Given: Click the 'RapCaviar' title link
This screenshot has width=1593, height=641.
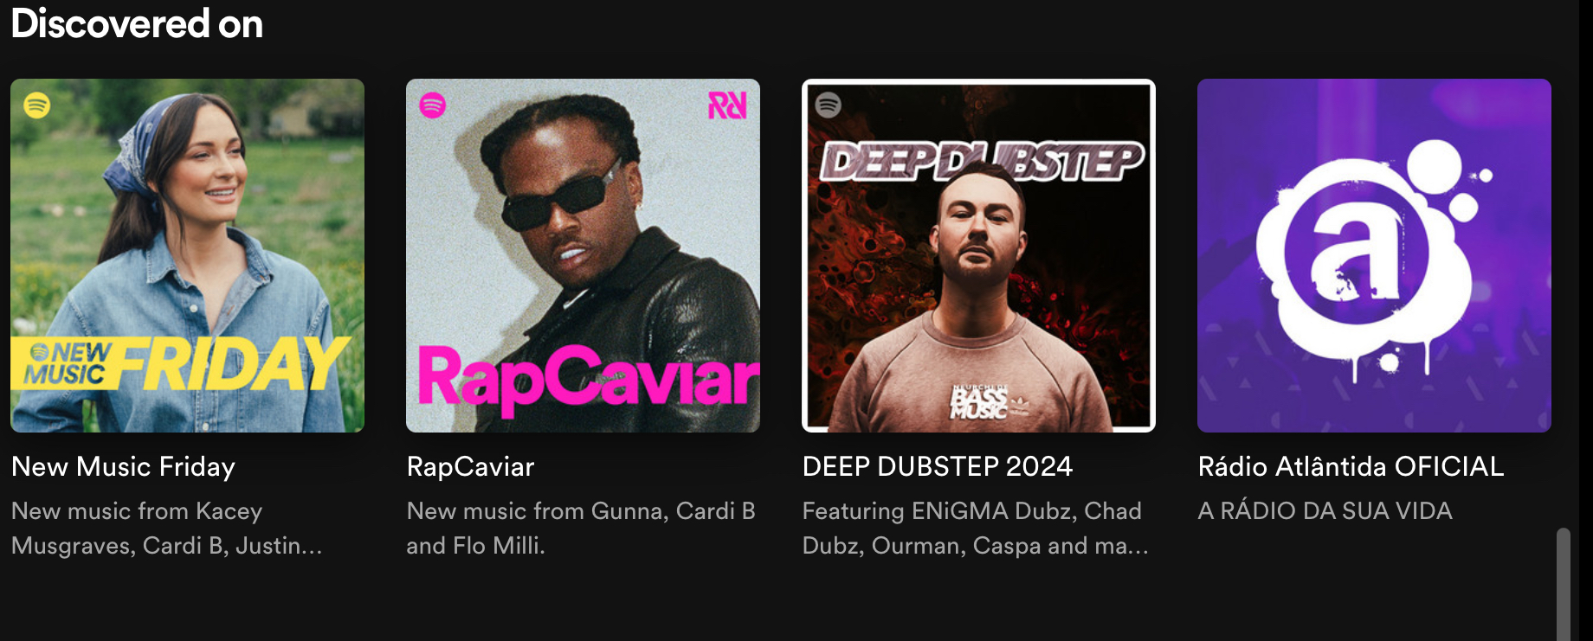Looking at the screenshot, I should click(470, 467).
